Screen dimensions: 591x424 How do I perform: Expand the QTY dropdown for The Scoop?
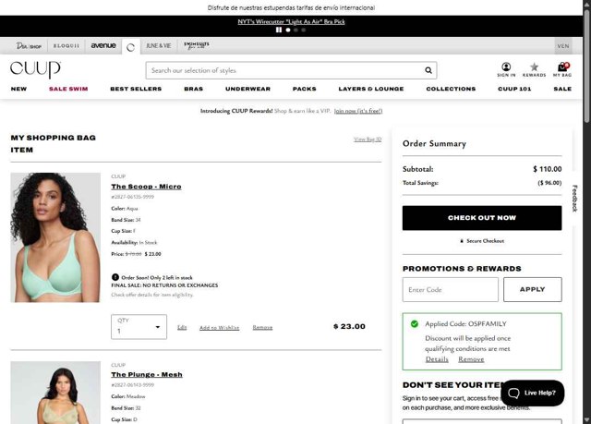coord(139,327)
